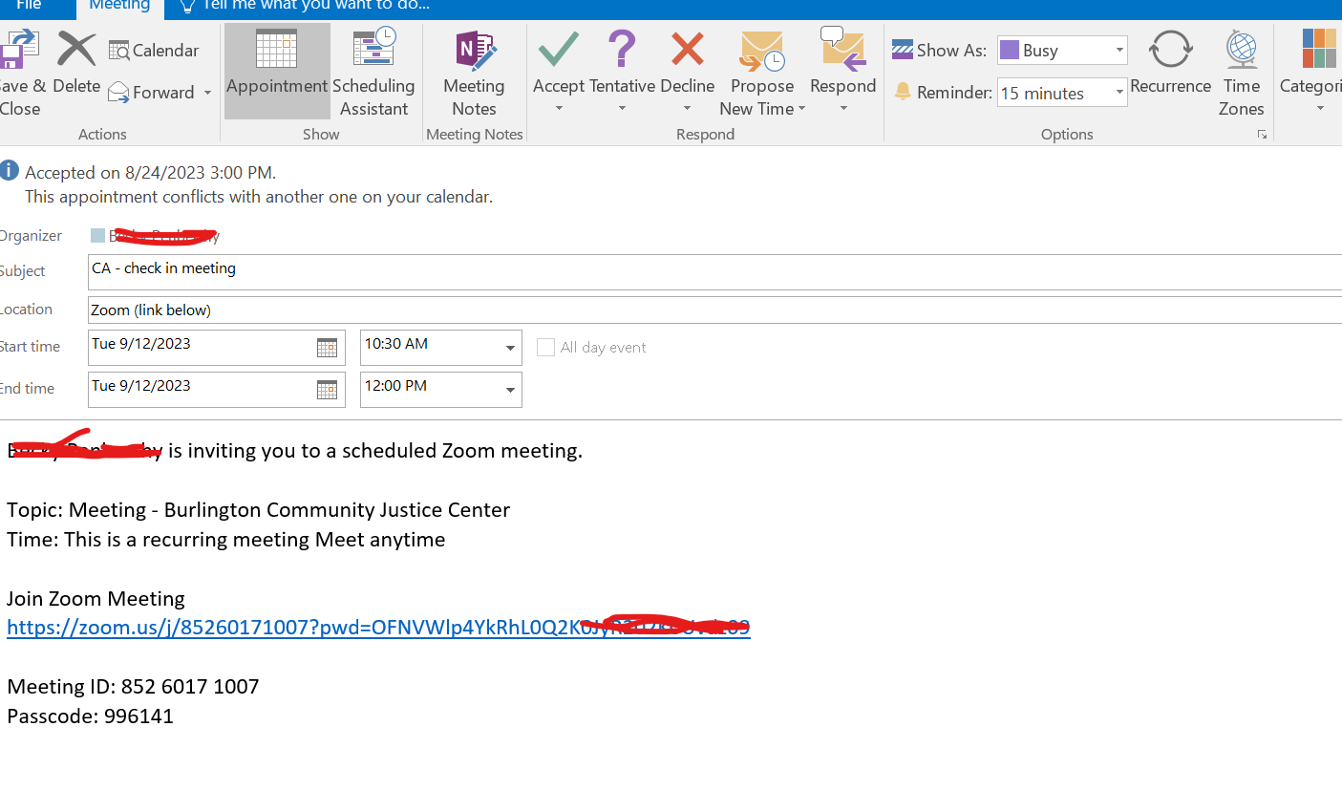Open End date calendar picker icon
1342x791 pixels.
(327, 390)
